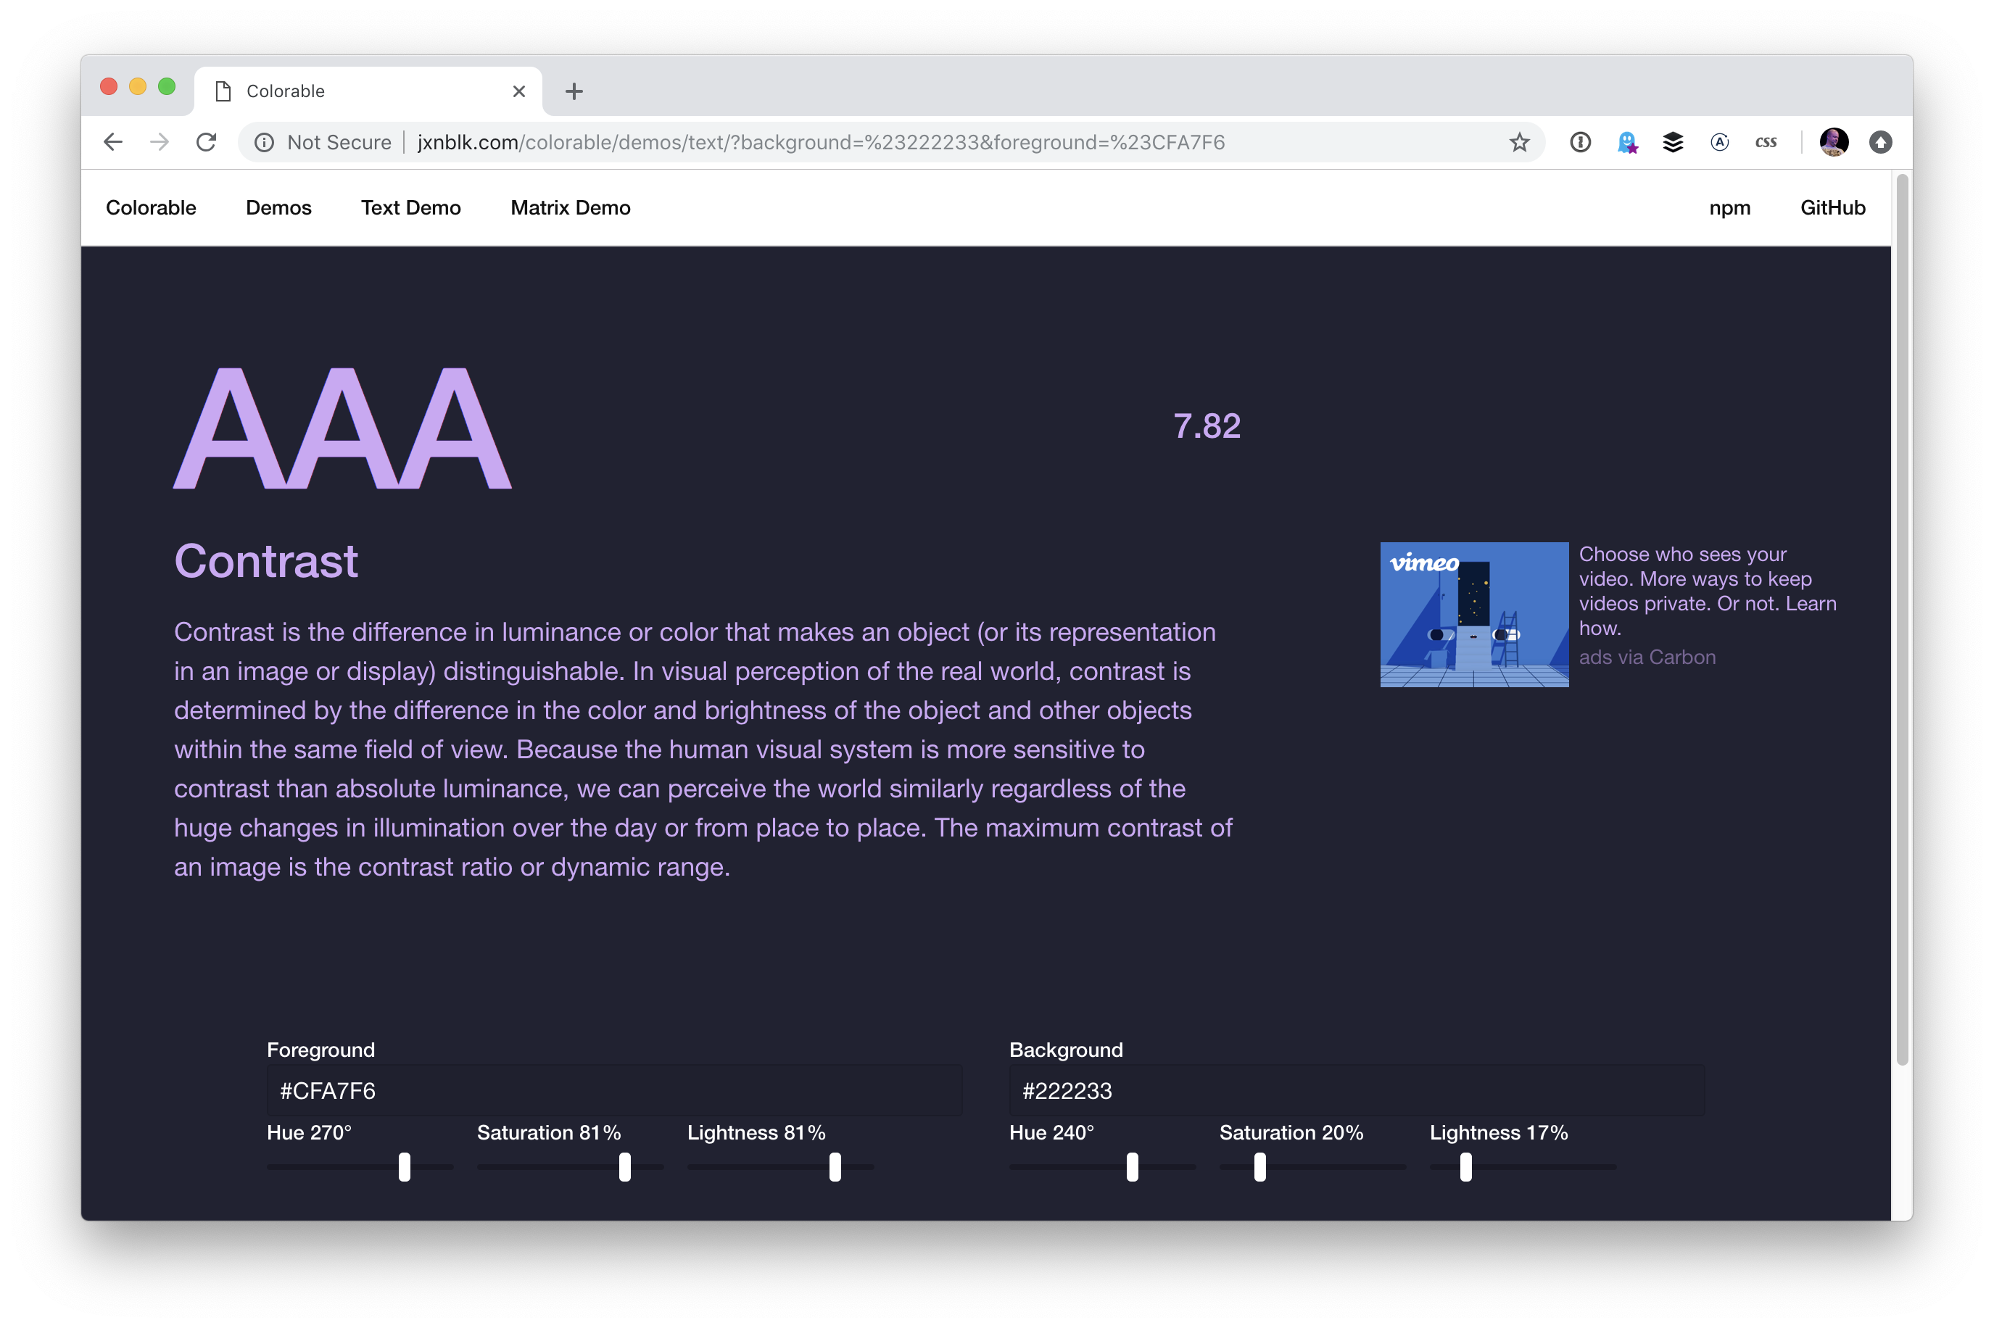Click the GitHub button
This screenshot has height=1328, width=1994.
pos(1832,207)
